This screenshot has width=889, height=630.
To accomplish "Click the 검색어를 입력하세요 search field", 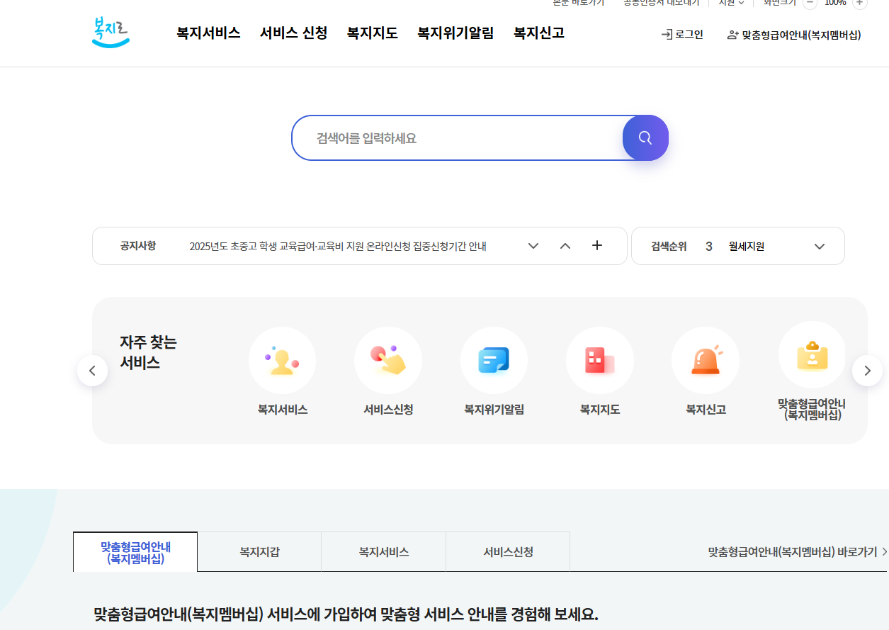I will click(458, 138).
